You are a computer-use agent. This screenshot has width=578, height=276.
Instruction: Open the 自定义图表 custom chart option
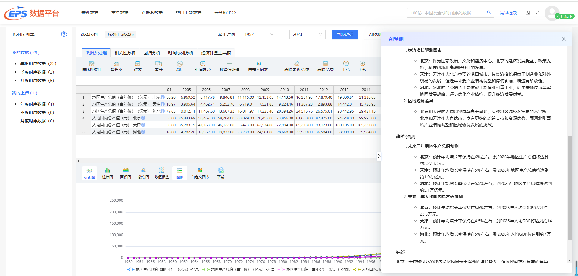[x=200, y=173]
